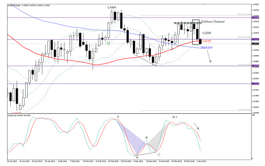The image size is (265, 166).
Task: Click the 1.3280 price annotation
Action: 206,33
